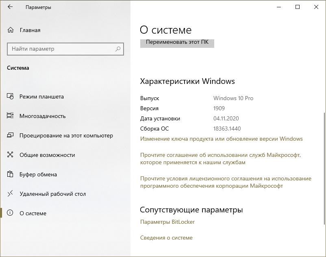
Task: Focus the Найти параметр search field
Action: pos(61,49)
